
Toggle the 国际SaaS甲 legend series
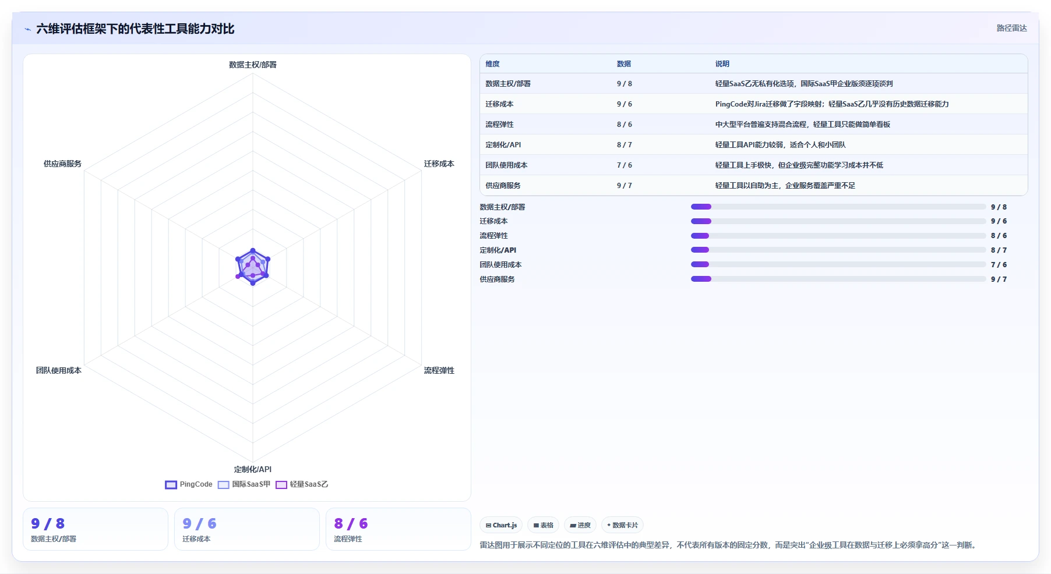pyautogui.click(x=244, y=484)
